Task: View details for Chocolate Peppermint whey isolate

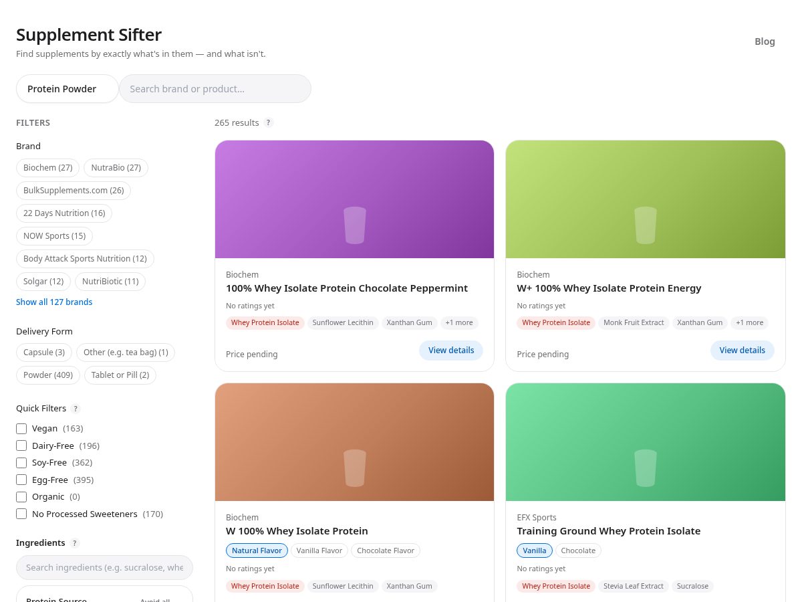Action: click(451, 350)
